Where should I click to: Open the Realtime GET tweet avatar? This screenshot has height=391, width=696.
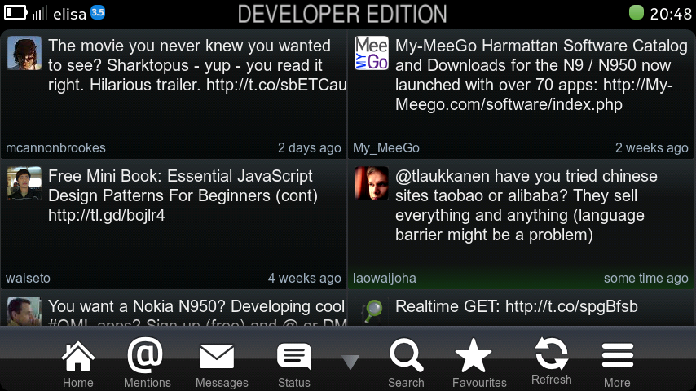(372, 311)
